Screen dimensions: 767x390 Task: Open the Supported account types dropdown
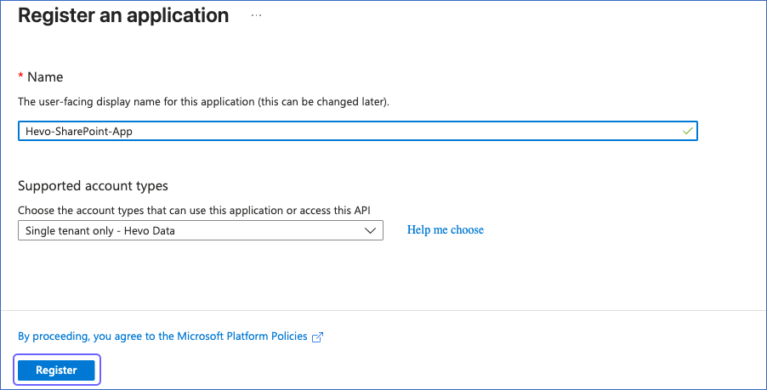pyautogui.click(x=201, y=230)
